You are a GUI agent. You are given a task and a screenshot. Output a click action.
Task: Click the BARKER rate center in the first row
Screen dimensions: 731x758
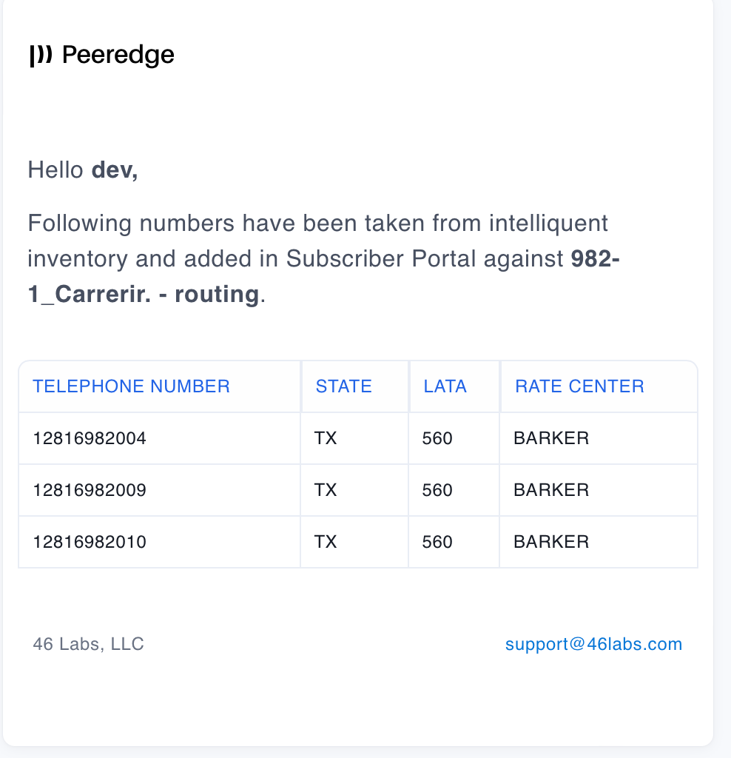[x=551, y=438]
